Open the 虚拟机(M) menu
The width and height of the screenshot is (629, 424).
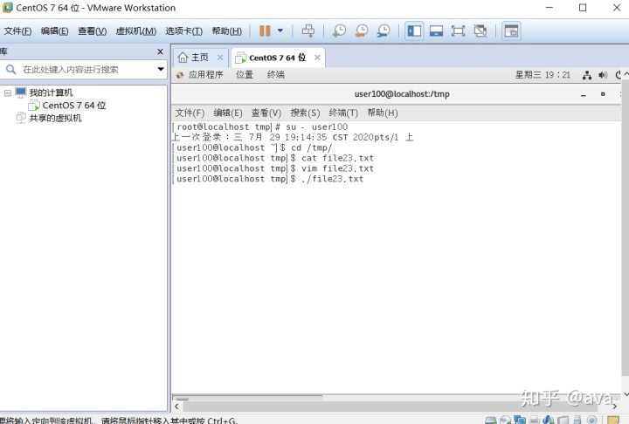point(136,31)
